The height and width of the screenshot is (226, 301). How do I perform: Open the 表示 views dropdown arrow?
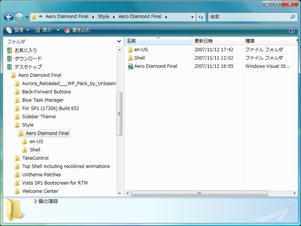(58, 30)
